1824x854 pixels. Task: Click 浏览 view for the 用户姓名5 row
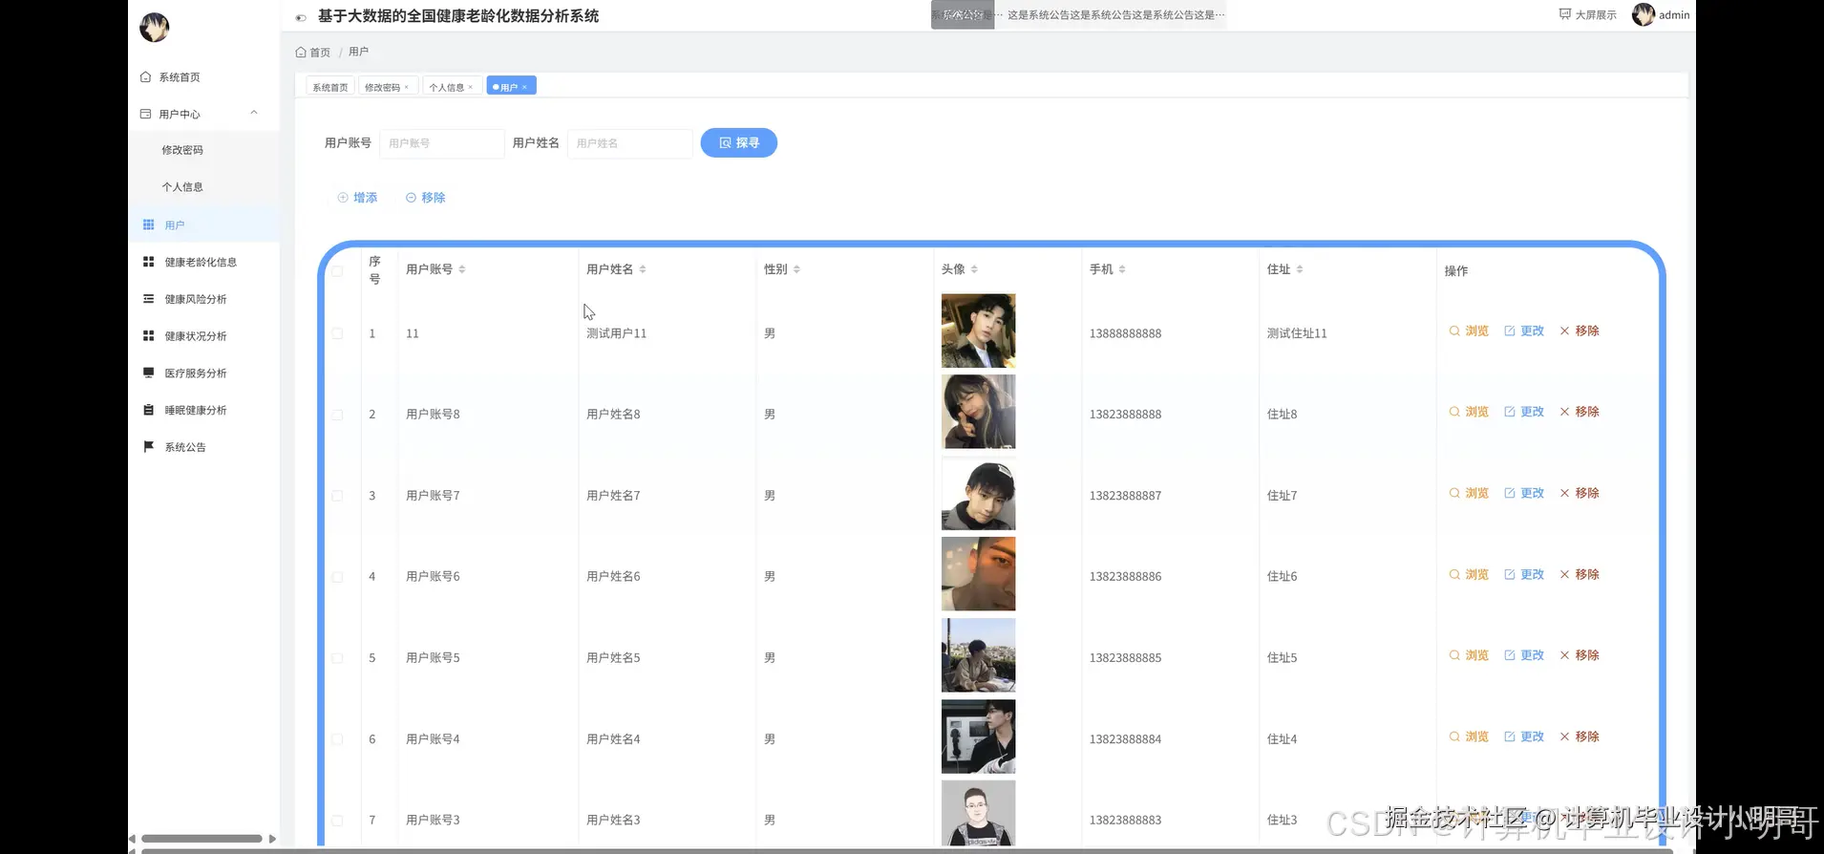(1469, 655)
